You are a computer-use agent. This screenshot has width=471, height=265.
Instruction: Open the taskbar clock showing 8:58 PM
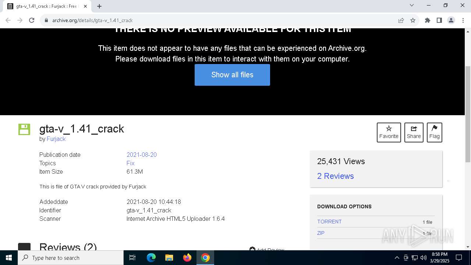tap(440, 258)
